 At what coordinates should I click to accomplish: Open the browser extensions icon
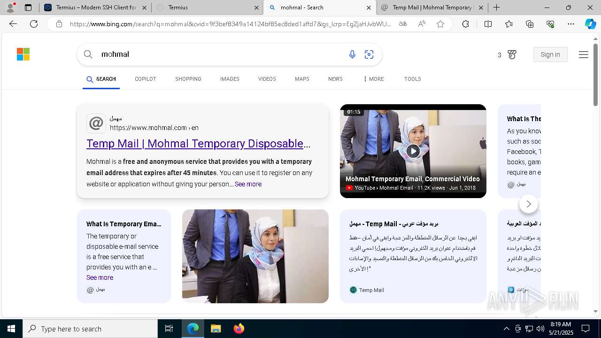(465, 24)
